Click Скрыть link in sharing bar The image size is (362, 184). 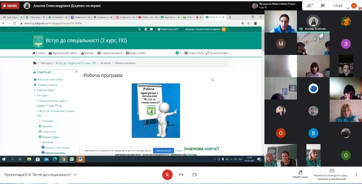(x=179, y=151)
